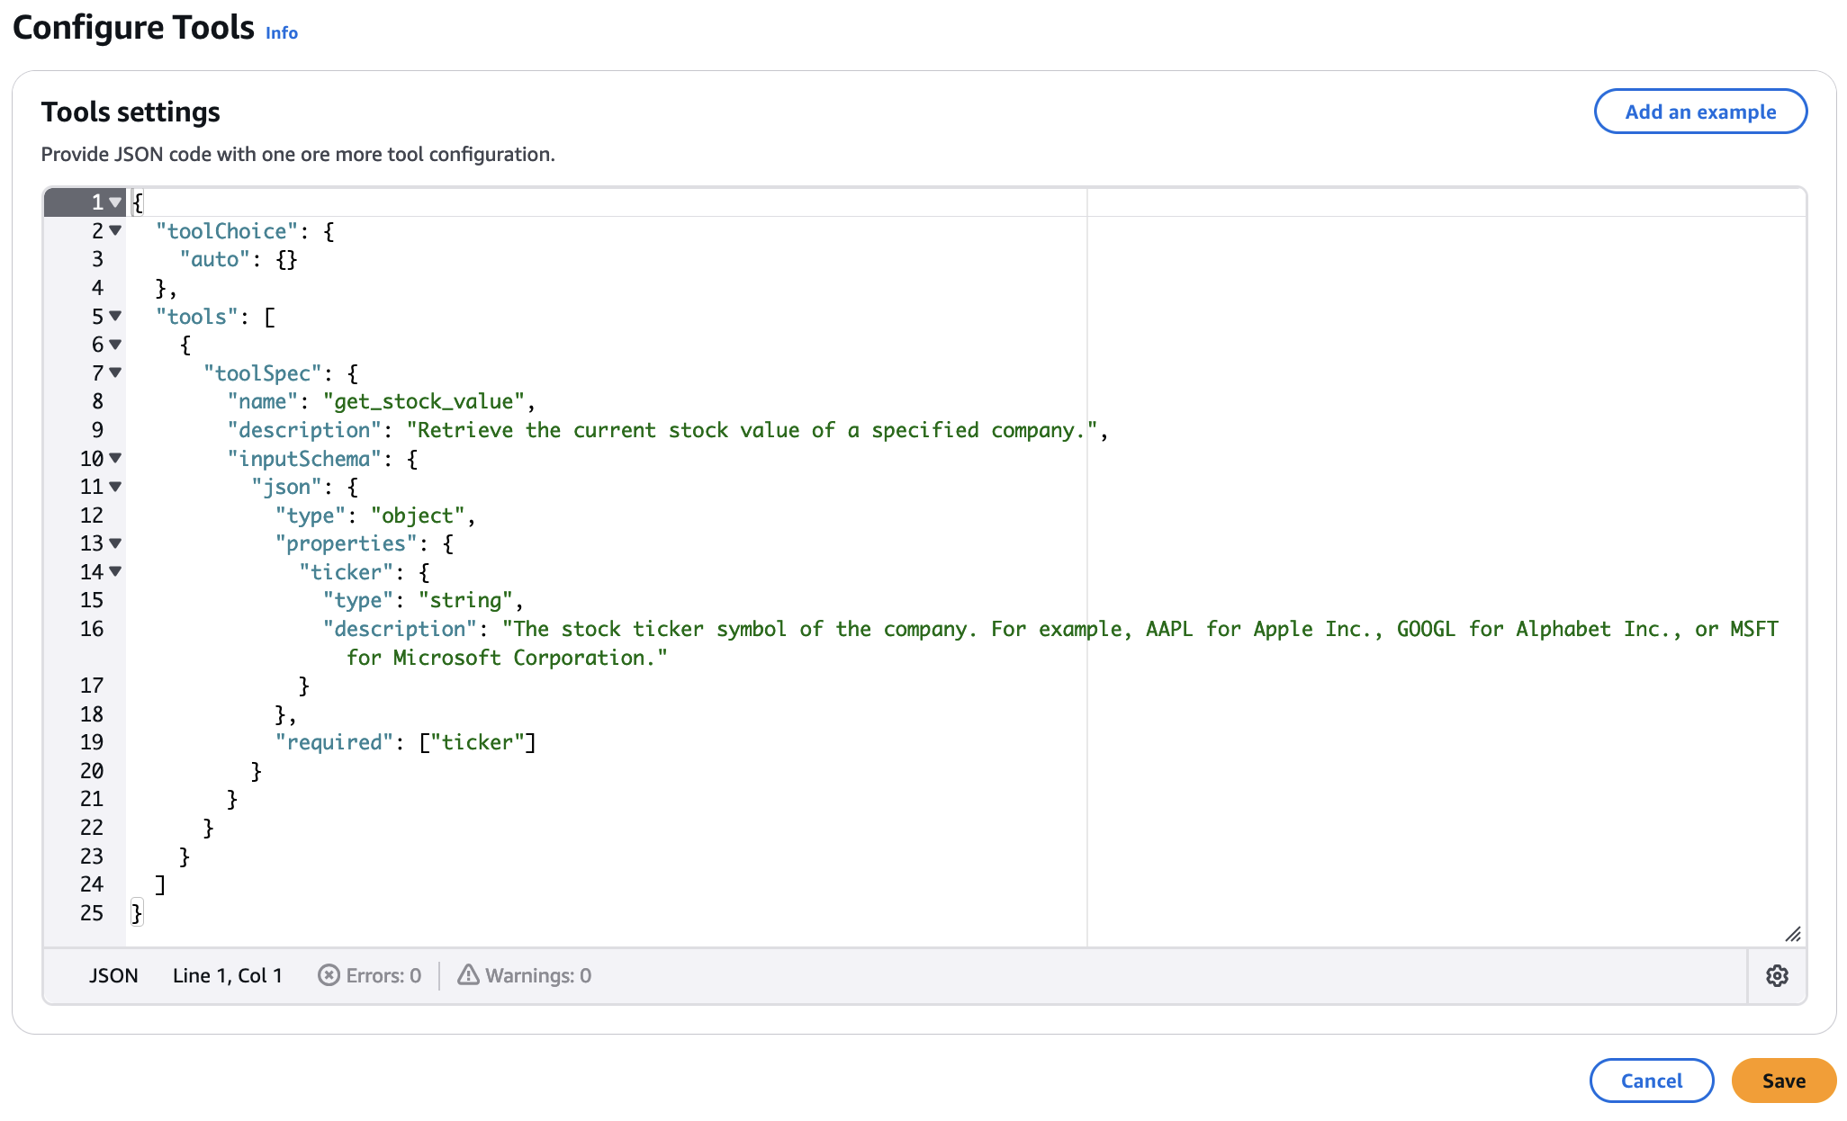Viewport: 1847px width, 1121px height.
Task: Collapse the json block on line 11
Action: tap(115, 487)
